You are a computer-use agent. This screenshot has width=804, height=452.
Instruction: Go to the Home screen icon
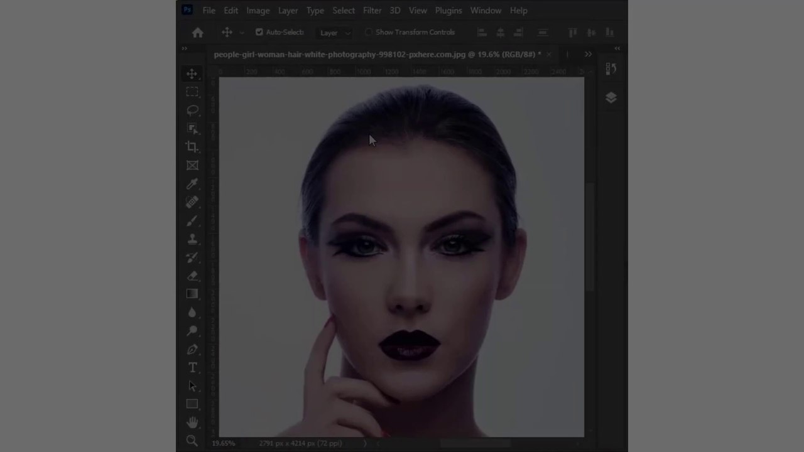coord(198,33)
